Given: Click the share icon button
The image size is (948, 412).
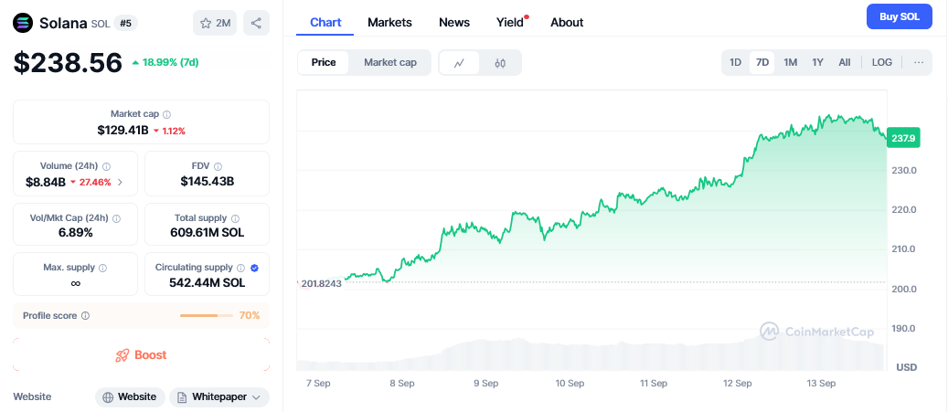Looking at the screenshot, I should (256, 23).
